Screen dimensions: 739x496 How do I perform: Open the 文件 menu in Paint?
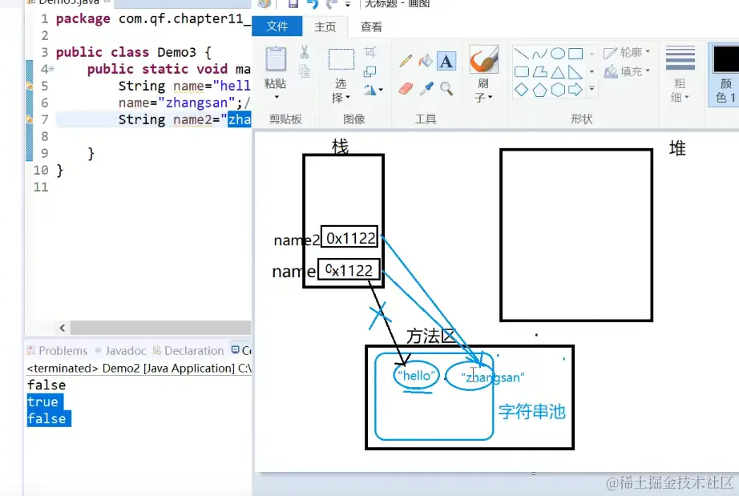pos(277,26)
